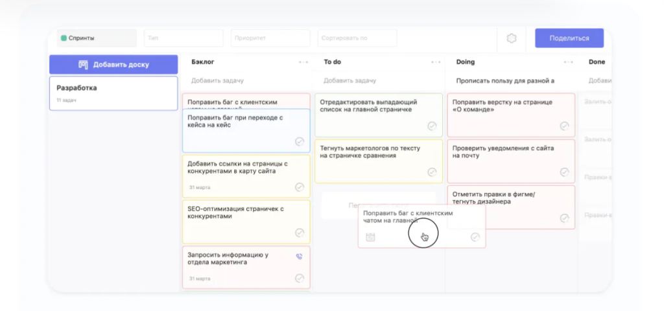Click the Поделиться button

click(569, 38)
